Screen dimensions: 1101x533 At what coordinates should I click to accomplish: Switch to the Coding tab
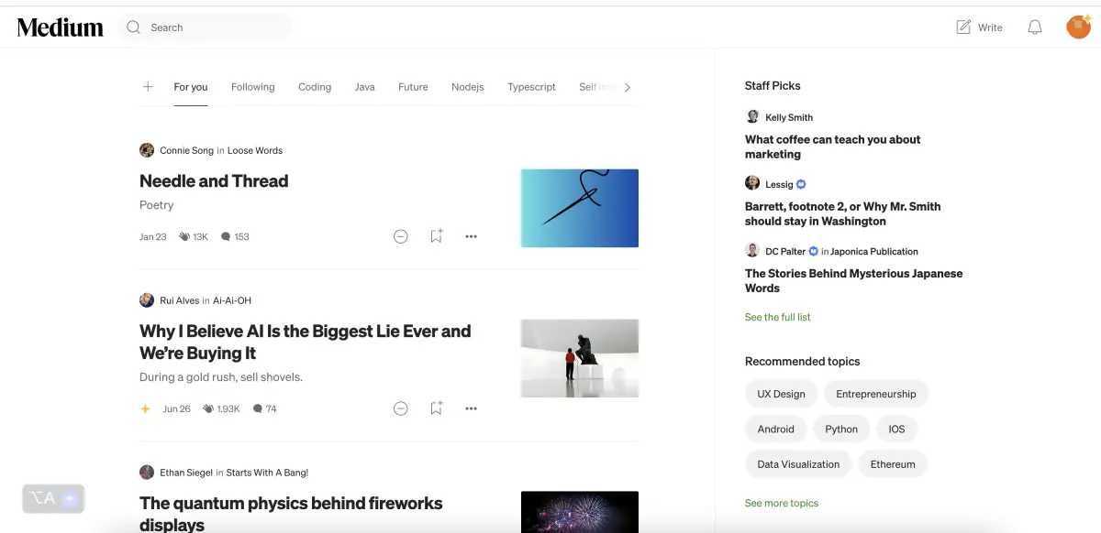coord(315,87)
